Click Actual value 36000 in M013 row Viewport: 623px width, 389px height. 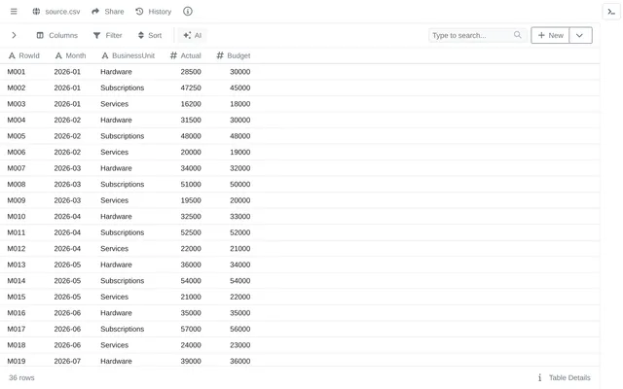tap(191, 265)
